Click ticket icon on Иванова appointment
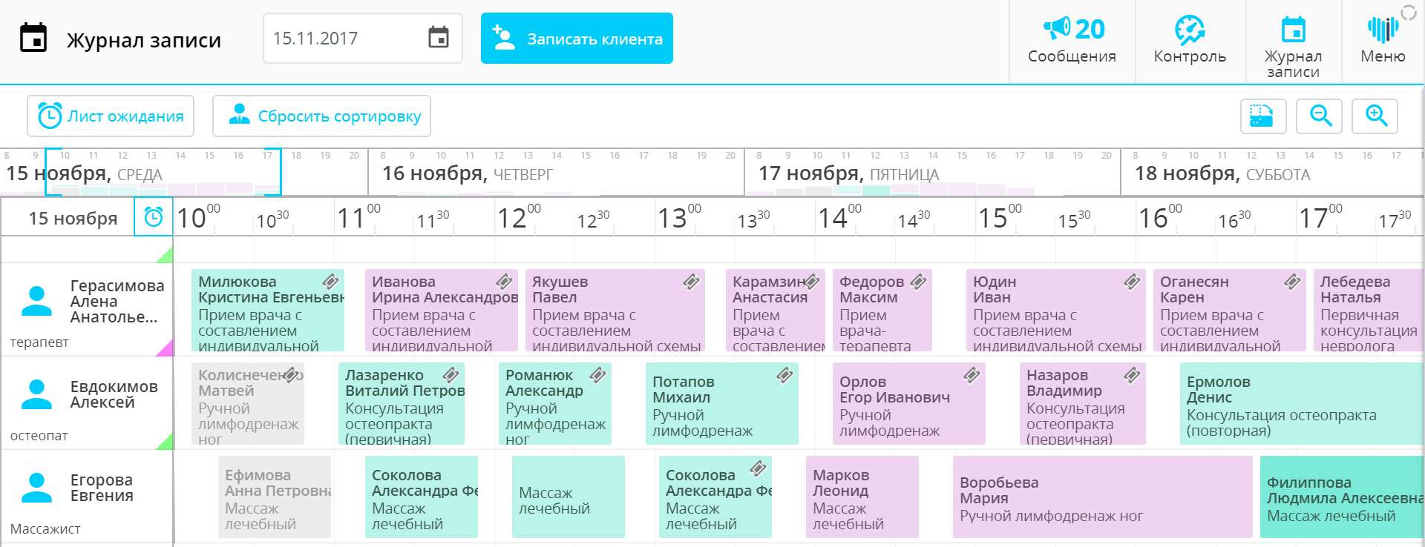Screen dimensions: 1425x547 click(504, 282)
